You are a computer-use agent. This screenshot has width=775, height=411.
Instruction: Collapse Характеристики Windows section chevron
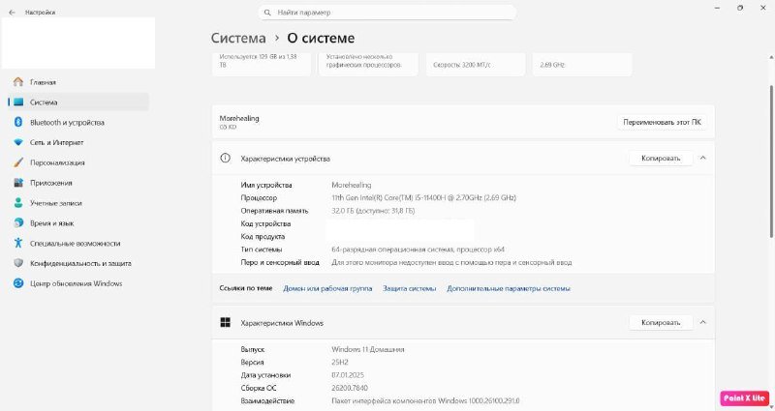tap(703, 322)
